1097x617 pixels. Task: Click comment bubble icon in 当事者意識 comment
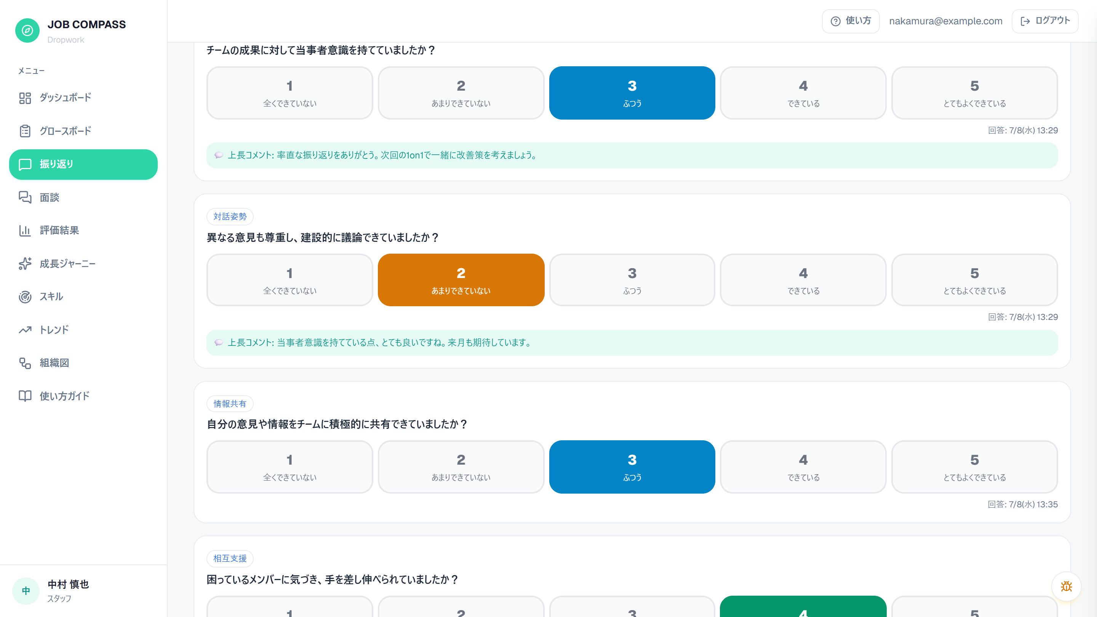[219, 343]
